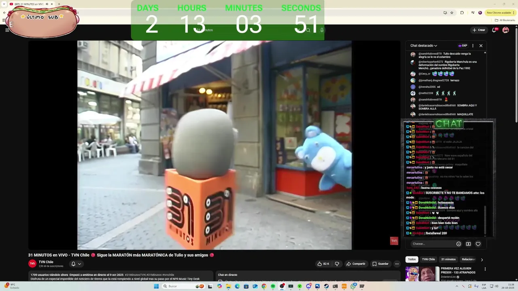This screenshot has width=518, height=291.
Task: Close the live chat panel
Action: pos(481,46)
